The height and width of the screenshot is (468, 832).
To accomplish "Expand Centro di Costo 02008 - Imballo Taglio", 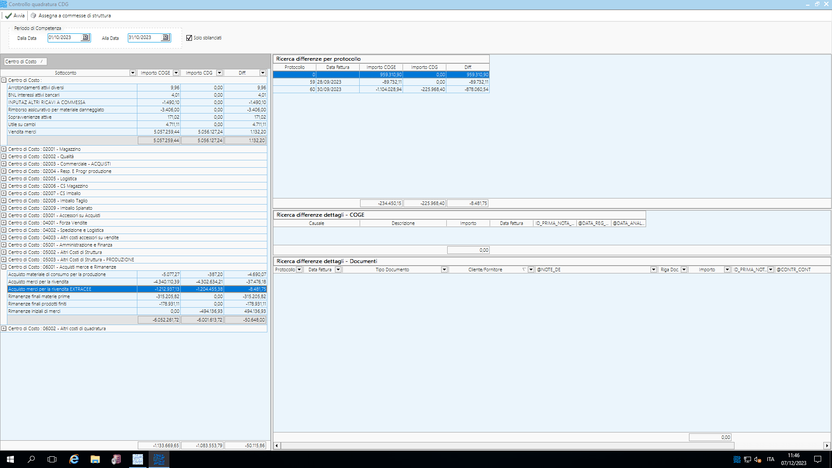I will coord(4,201).
